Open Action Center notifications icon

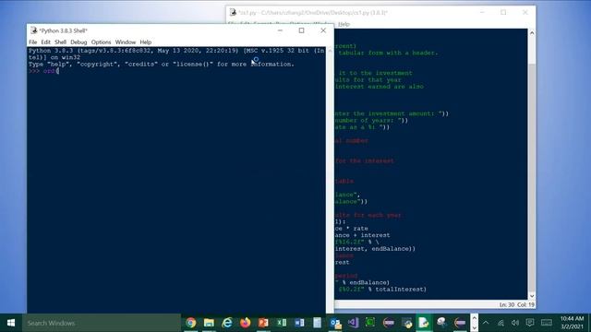coord(530,323)
